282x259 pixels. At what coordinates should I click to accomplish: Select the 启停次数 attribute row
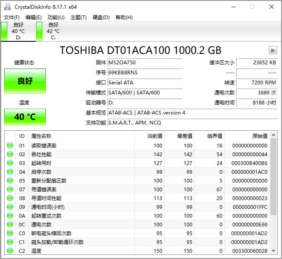pyautogui.click(x=137, y=172)
